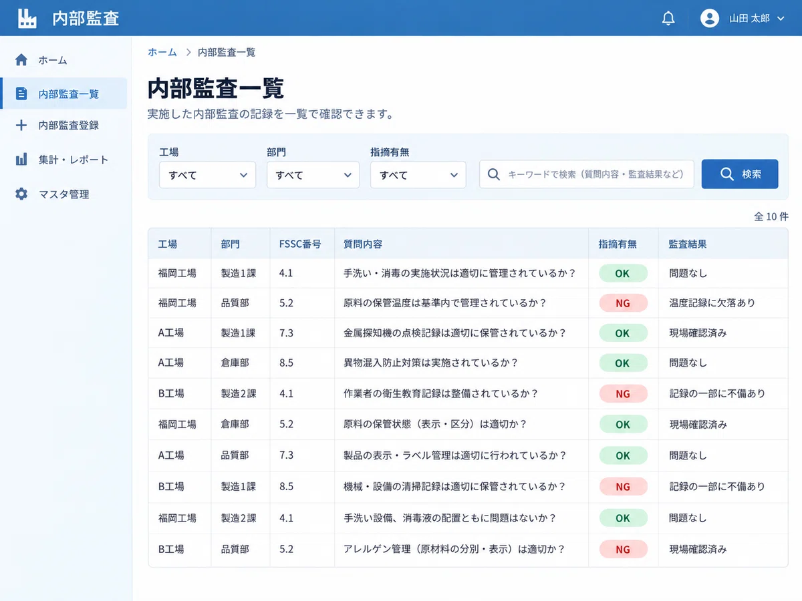Expand the 山田 太郎 user menu chevron
The image size is (802, 601).
pos(781,19)
